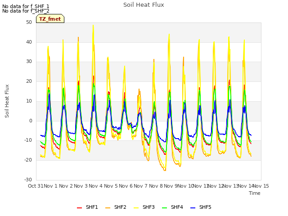Click the Time axis label
The height and width of the screenshot is (216, 288).
coord(255,193)
